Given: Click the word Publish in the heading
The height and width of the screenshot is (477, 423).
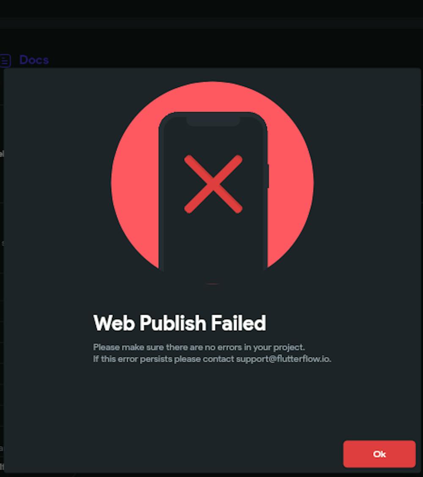Looking at the screenshot, I should [173, 323].
